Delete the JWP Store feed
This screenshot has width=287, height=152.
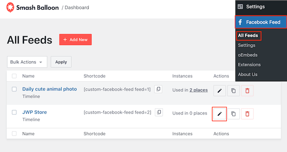[x=247, y=114]
